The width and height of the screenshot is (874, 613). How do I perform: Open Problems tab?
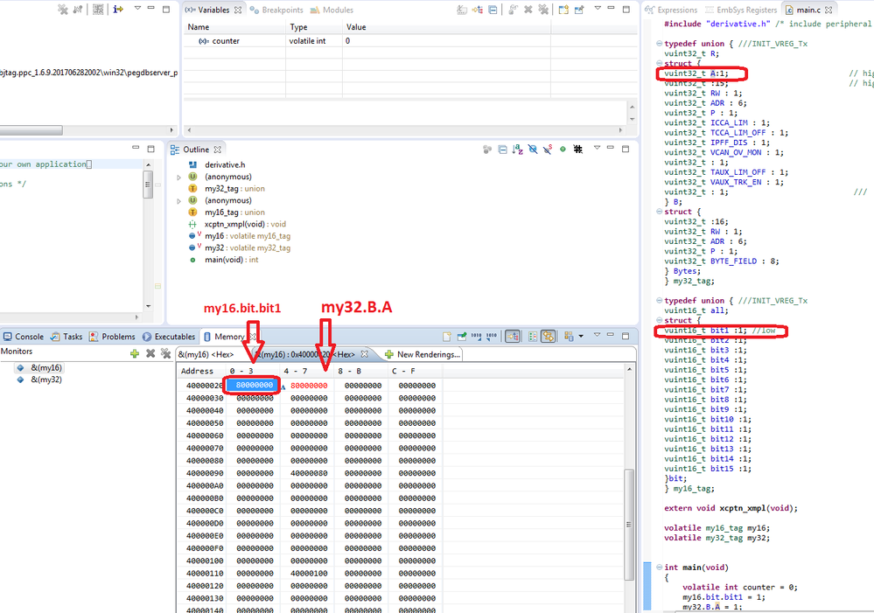click(x=112, y=337)
